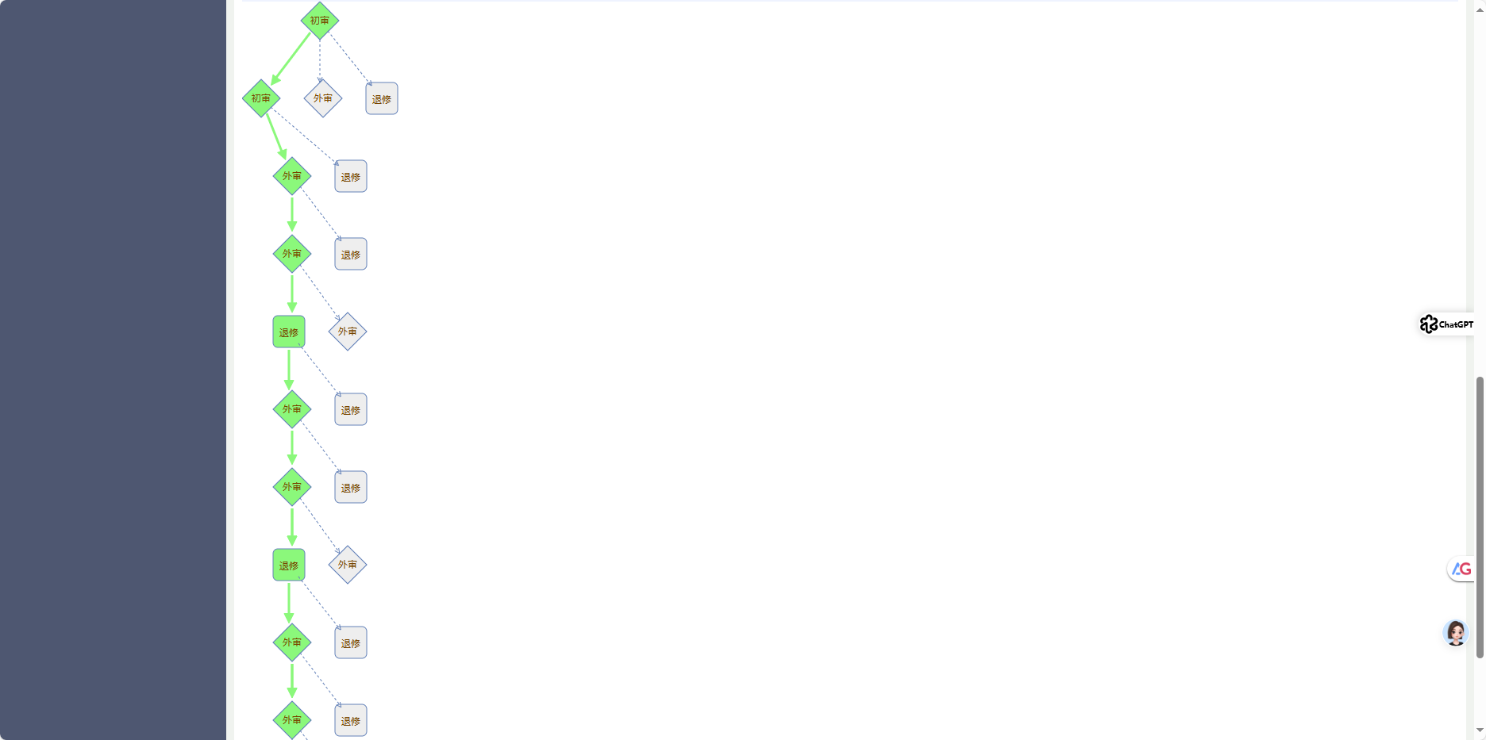Click the topmost gray 退修 box
The width and height of the screenshot is (1486, 740).
382,98
